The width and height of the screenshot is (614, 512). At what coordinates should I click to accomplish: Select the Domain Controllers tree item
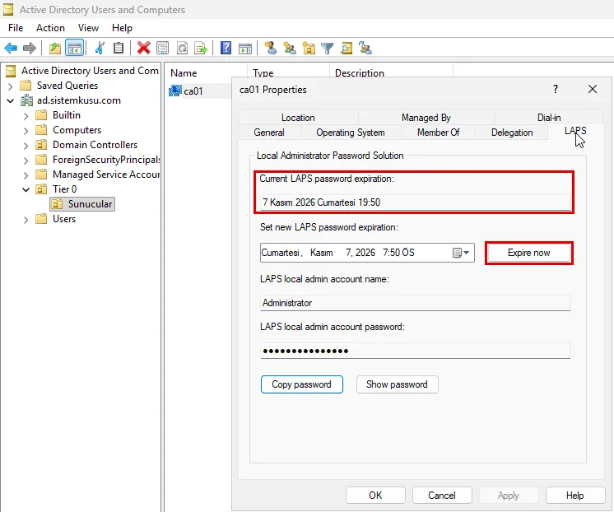95,145
